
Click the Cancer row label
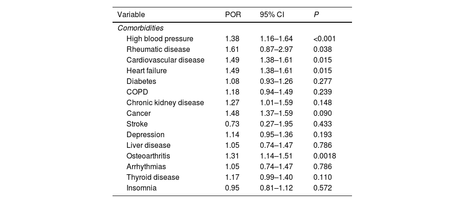pos(138,113)
